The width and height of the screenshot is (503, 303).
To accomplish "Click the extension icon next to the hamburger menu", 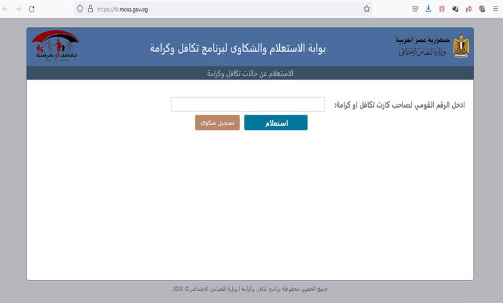I will (x=482, y=9).
